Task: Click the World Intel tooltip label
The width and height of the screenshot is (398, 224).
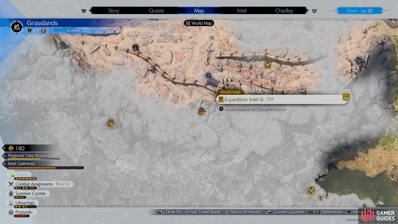Action: pos(230,92)
